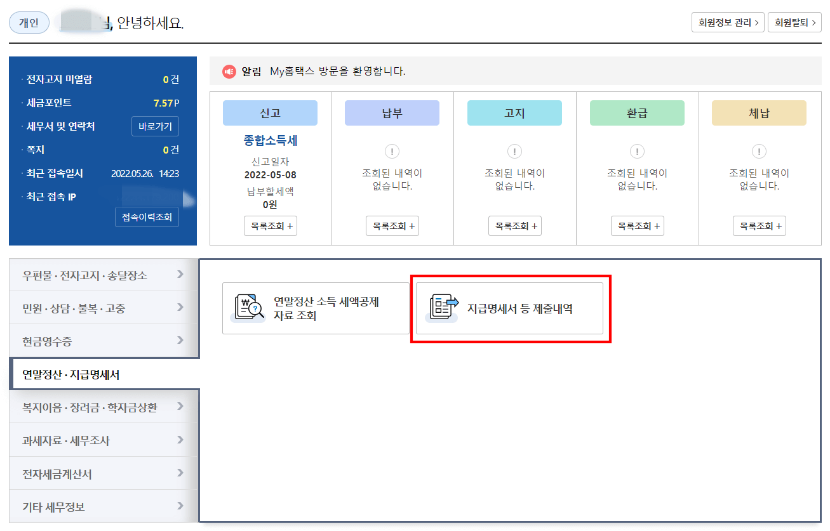
Task: Click the exclamation icon in the 고지 card
Action: click(514, 151)
